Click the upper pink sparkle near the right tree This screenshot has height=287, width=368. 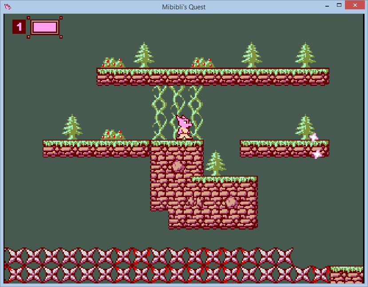[x=313, y=137]
